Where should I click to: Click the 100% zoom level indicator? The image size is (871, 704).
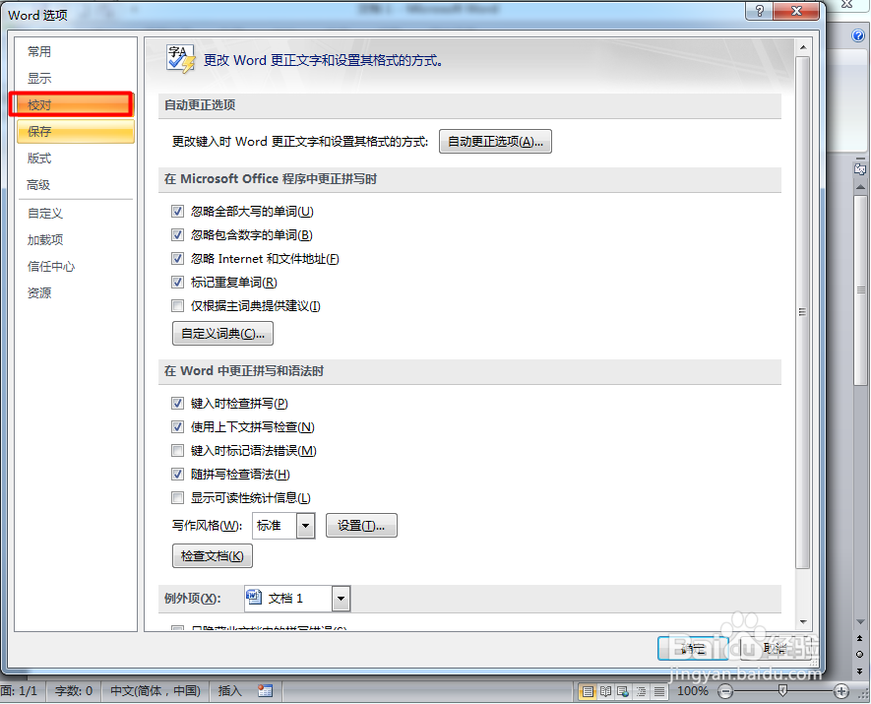pos(692,691)
